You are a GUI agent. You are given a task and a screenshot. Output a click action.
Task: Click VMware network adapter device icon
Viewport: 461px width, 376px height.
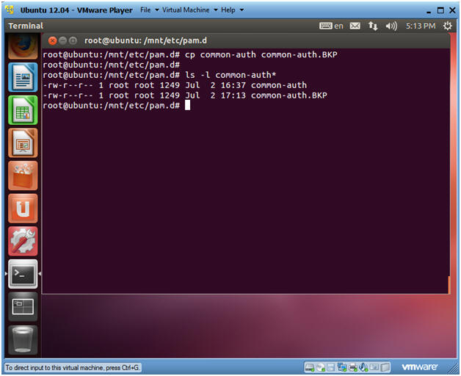[342, 367]
